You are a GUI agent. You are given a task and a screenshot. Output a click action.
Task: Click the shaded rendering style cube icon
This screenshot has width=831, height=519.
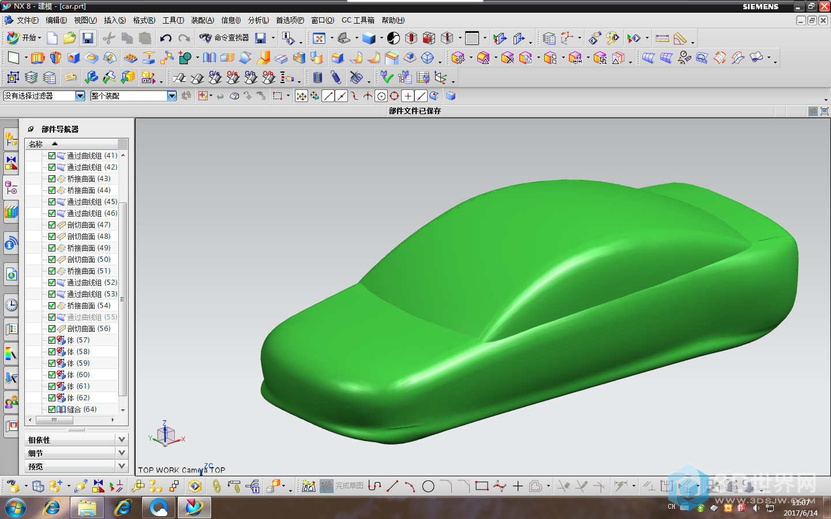pyautogui.click(x=369, y=38)
